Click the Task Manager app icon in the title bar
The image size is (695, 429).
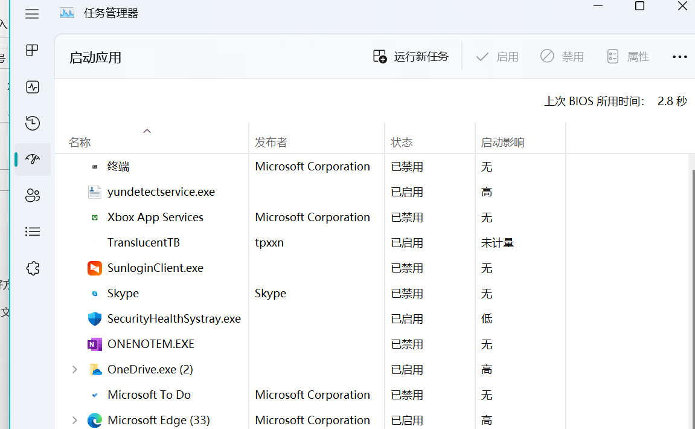click(x=67, y=13)
